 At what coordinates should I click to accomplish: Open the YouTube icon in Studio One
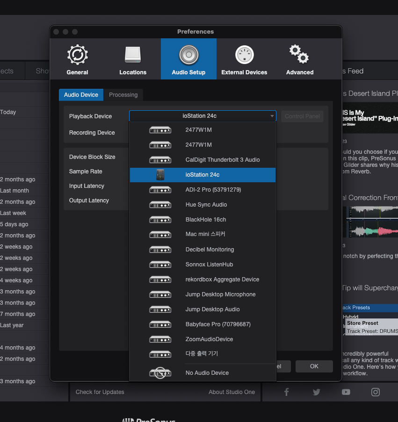346,392
